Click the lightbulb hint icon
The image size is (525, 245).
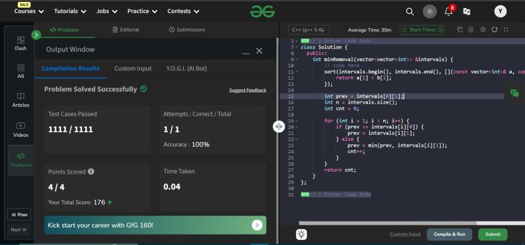tap(301, 235)
